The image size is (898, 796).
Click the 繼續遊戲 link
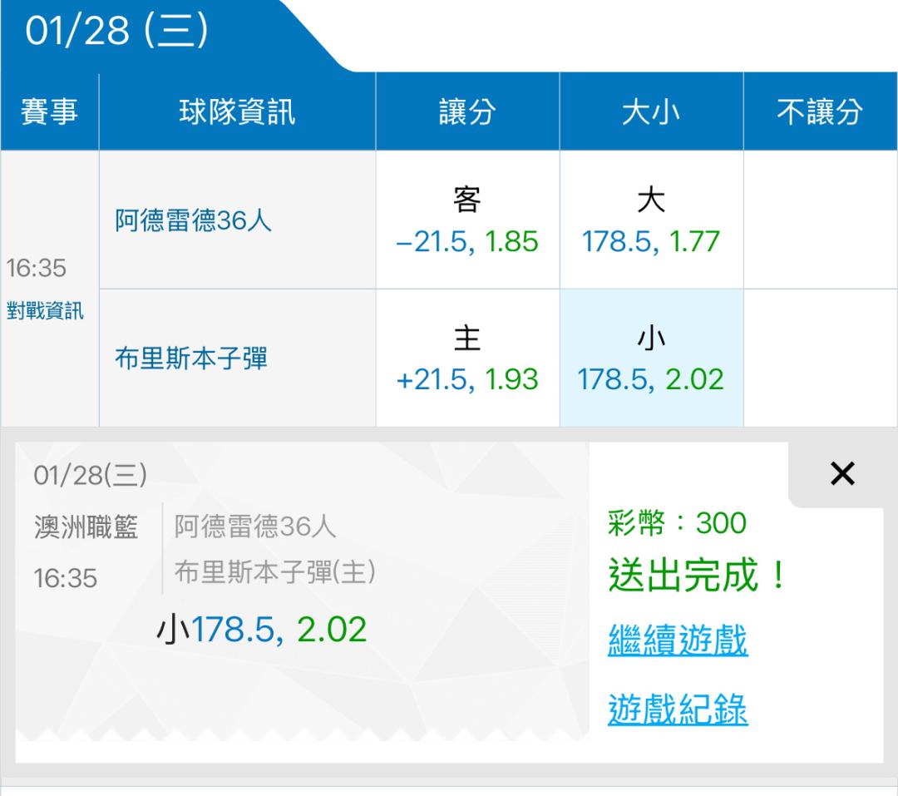678,640
